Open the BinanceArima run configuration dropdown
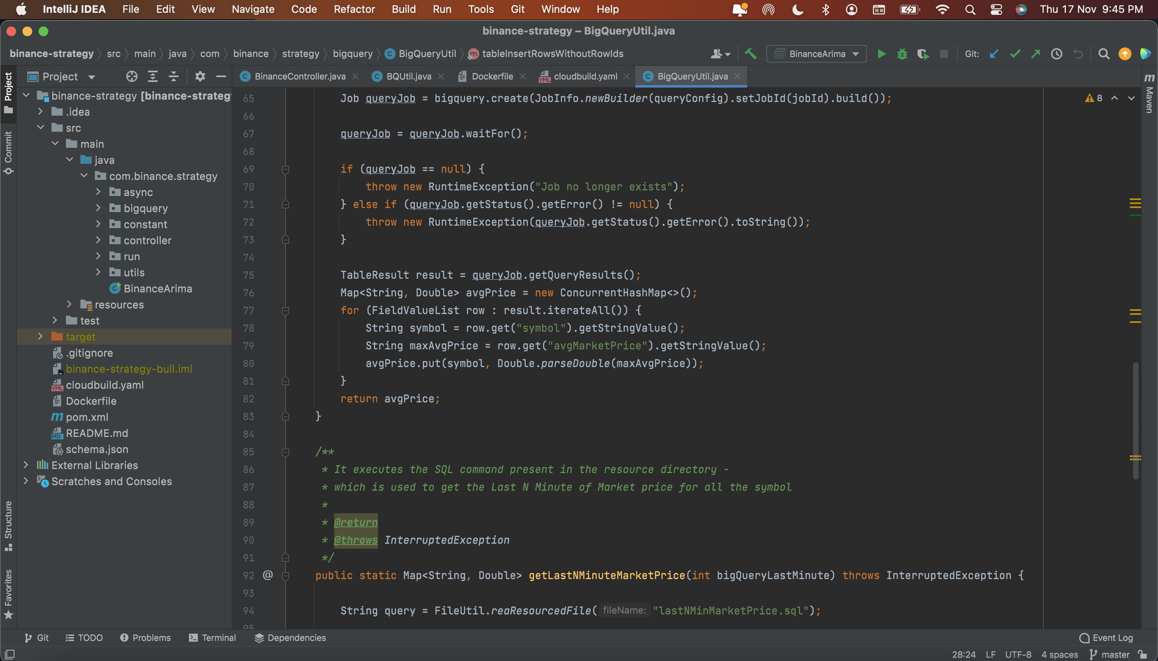 816,53
